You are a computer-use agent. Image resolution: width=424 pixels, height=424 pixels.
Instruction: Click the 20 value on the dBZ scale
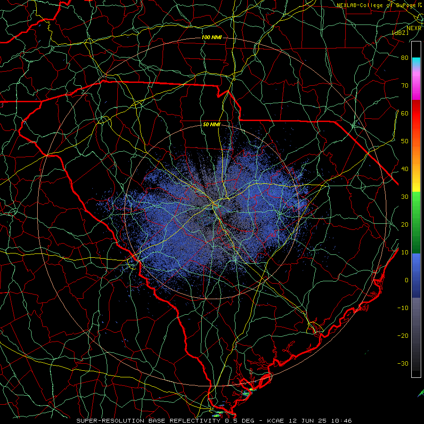click(x=405, y=224)
